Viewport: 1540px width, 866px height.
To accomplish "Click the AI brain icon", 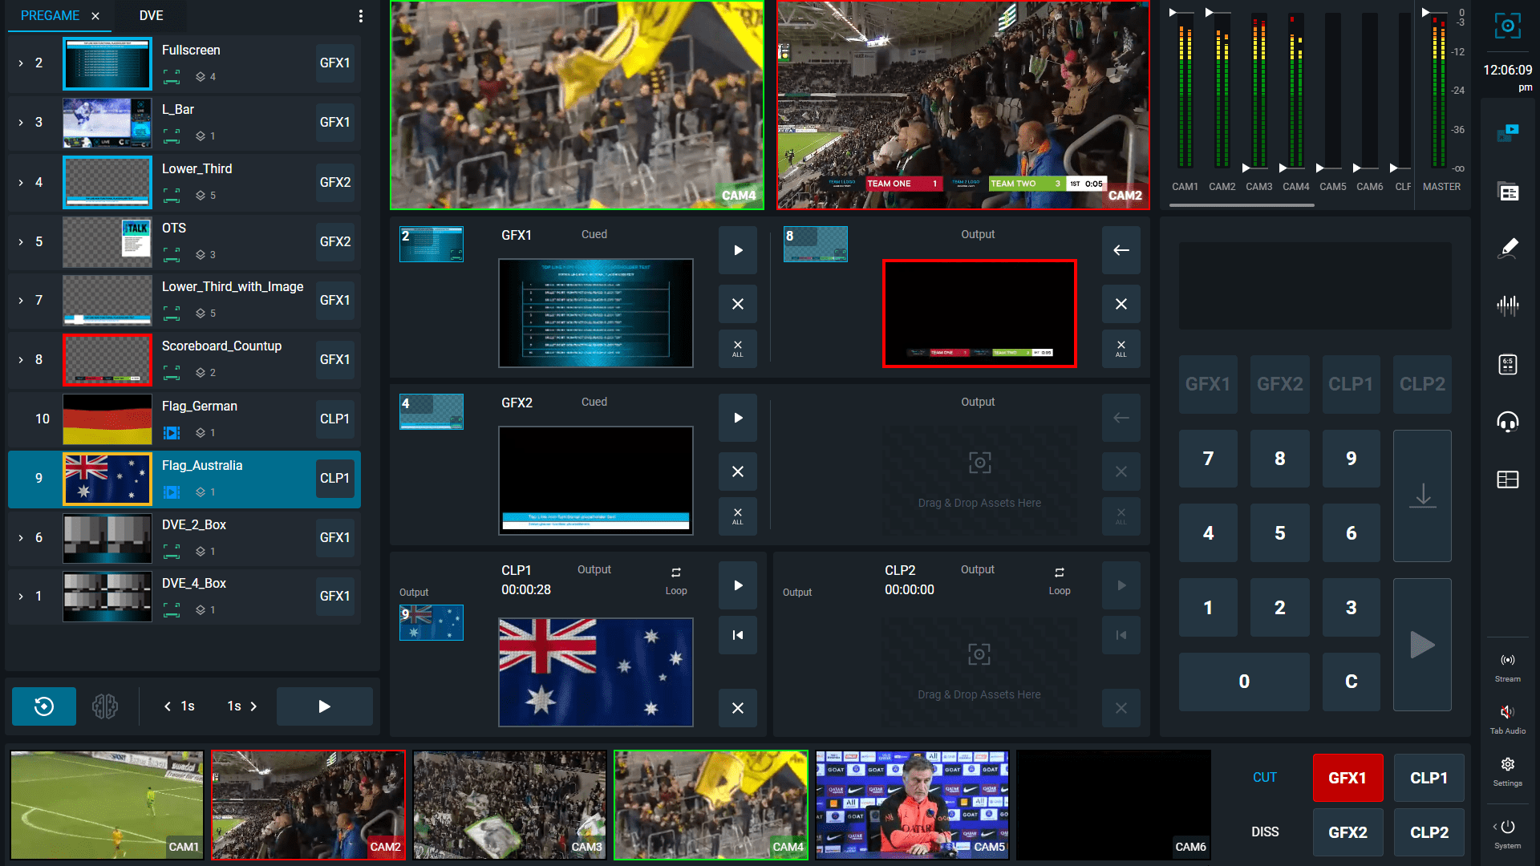I will pyautogui.click(x=105, y=706).
